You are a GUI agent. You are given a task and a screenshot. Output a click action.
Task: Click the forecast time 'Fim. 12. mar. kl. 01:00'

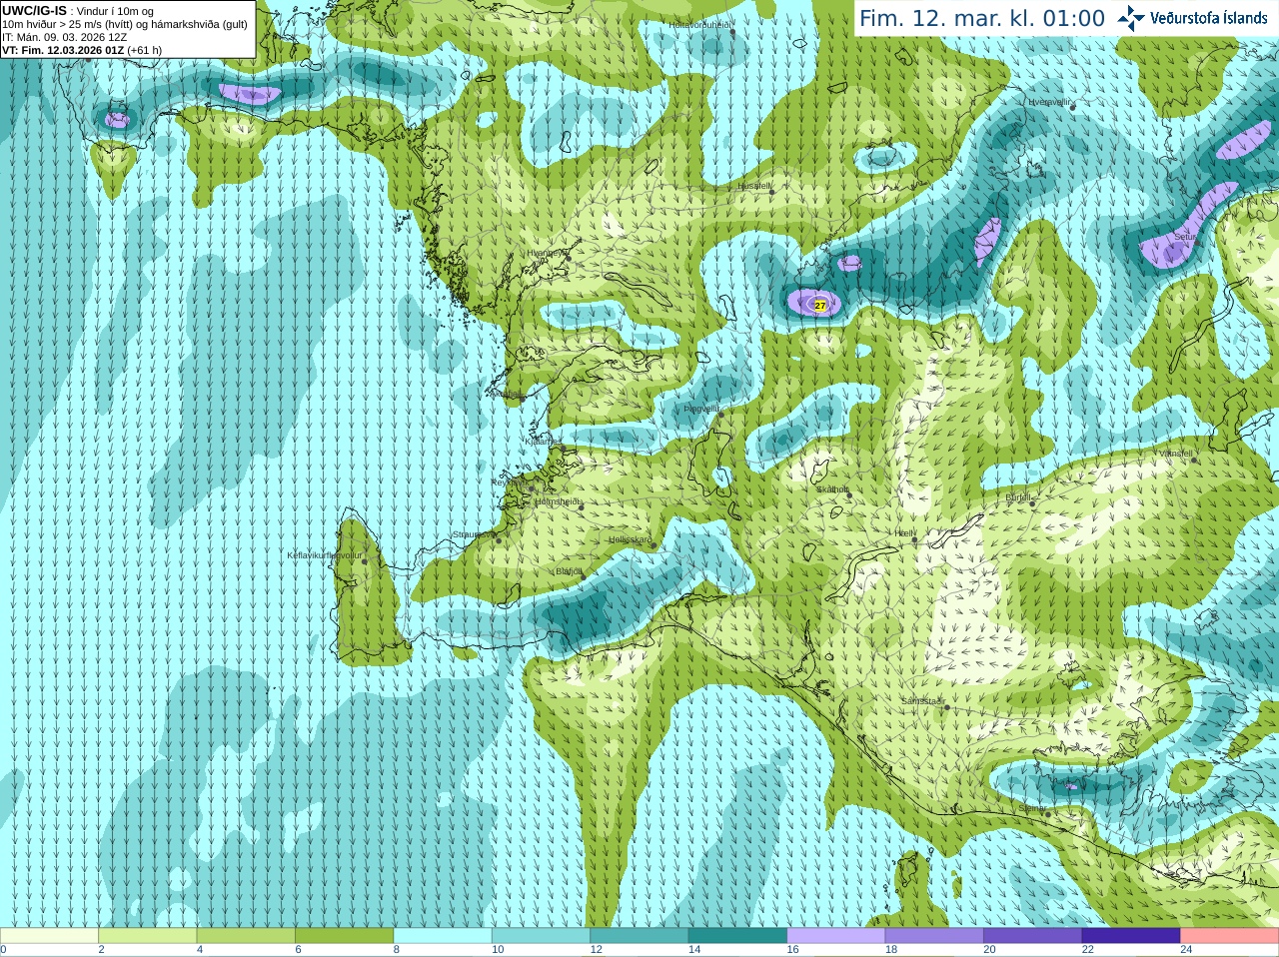[x=982, y=18]
